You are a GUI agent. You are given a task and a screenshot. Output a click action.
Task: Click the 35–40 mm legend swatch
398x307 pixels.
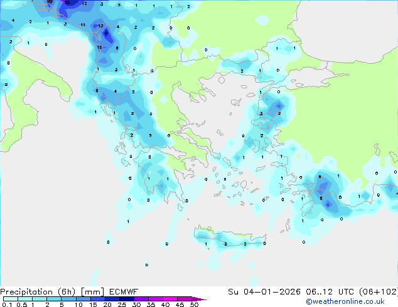point(156,299)
